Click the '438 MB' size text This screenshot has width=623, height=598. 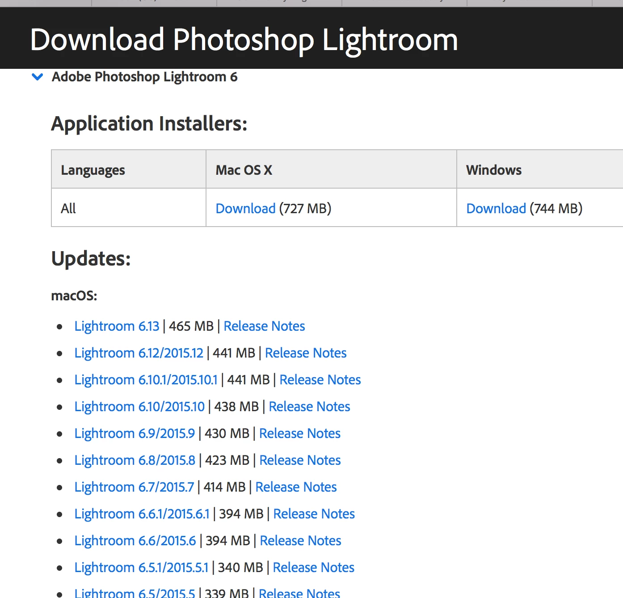[236, 407]
